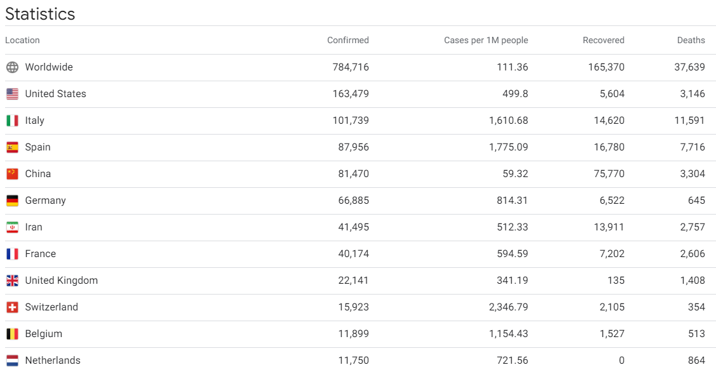Click the China flag icon
The image size is (716, 372).
tap(12, 174)
